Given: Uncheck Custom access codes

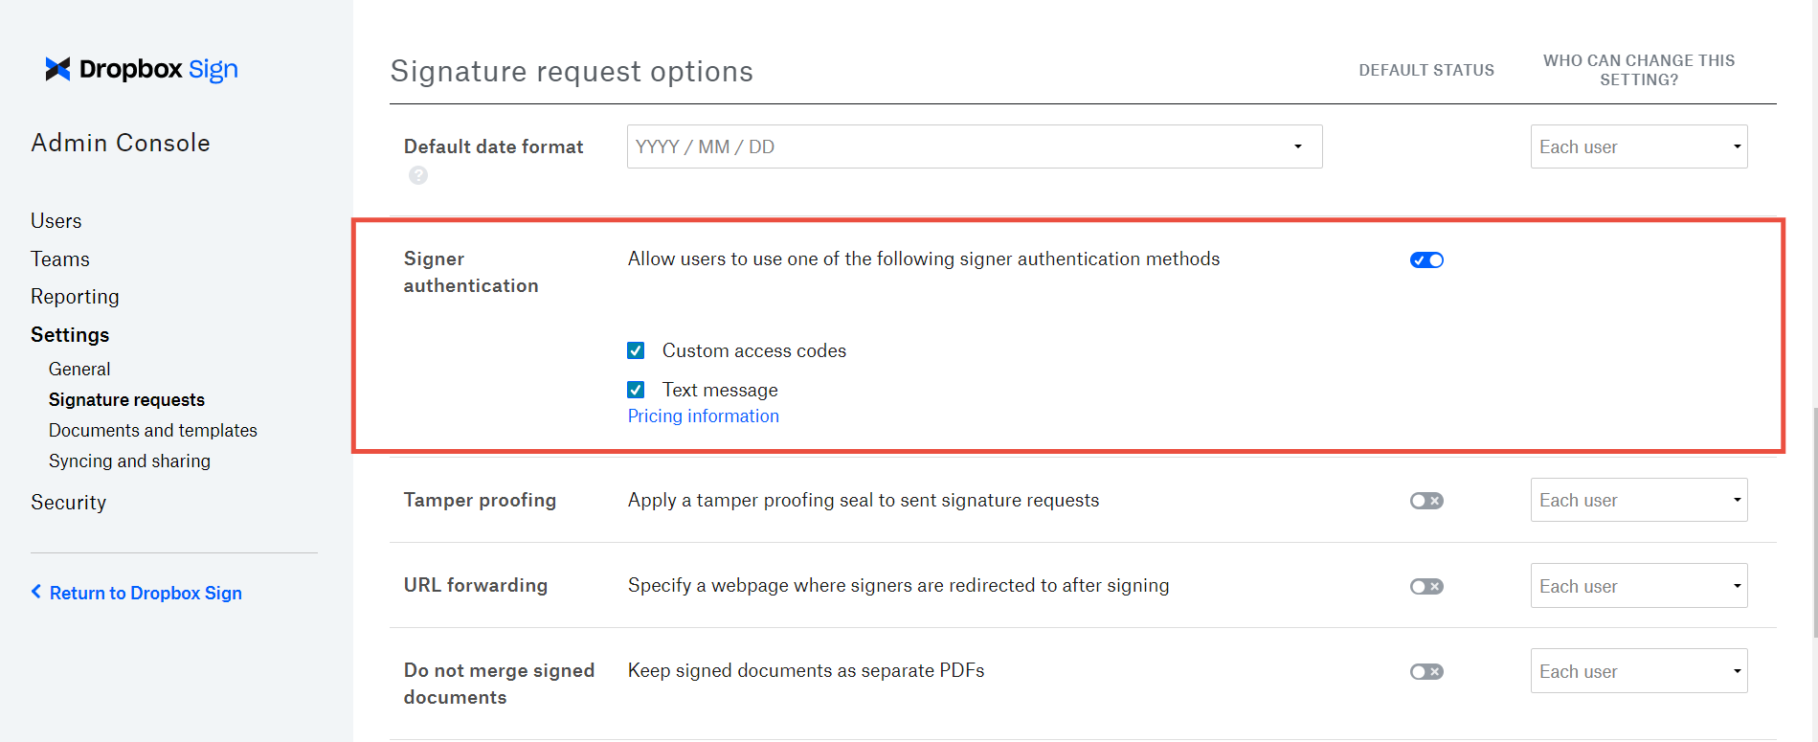Looking at the screenshot, I should tap(636, 350).
